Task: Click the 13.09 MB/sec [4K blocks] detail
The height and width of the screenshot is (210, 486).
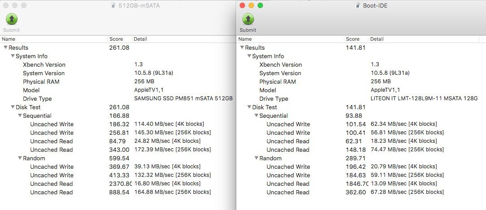Action: tap(404, 184)
